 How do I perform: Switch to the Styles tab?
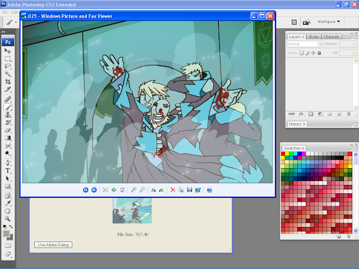tap(314, 36)
